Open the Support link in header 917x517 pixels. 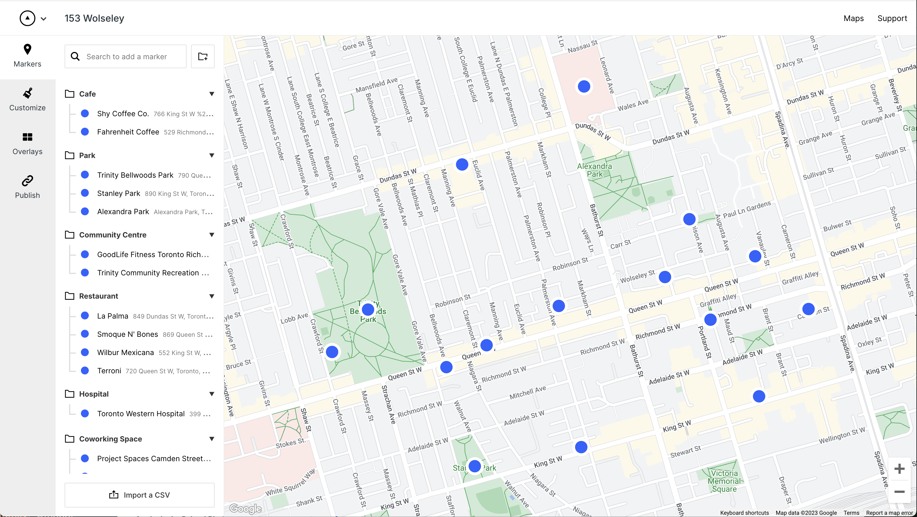click(x=892, y=18)
